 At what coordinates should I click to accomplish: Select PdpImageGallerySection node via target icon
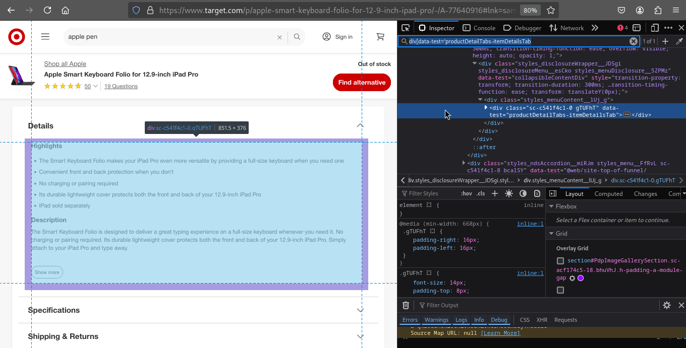572,278
